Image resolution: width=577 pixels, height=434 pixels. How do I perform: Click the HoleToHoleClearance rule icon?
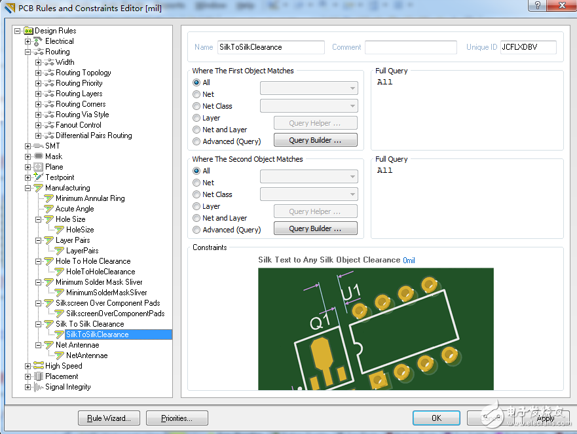[59, 272]
